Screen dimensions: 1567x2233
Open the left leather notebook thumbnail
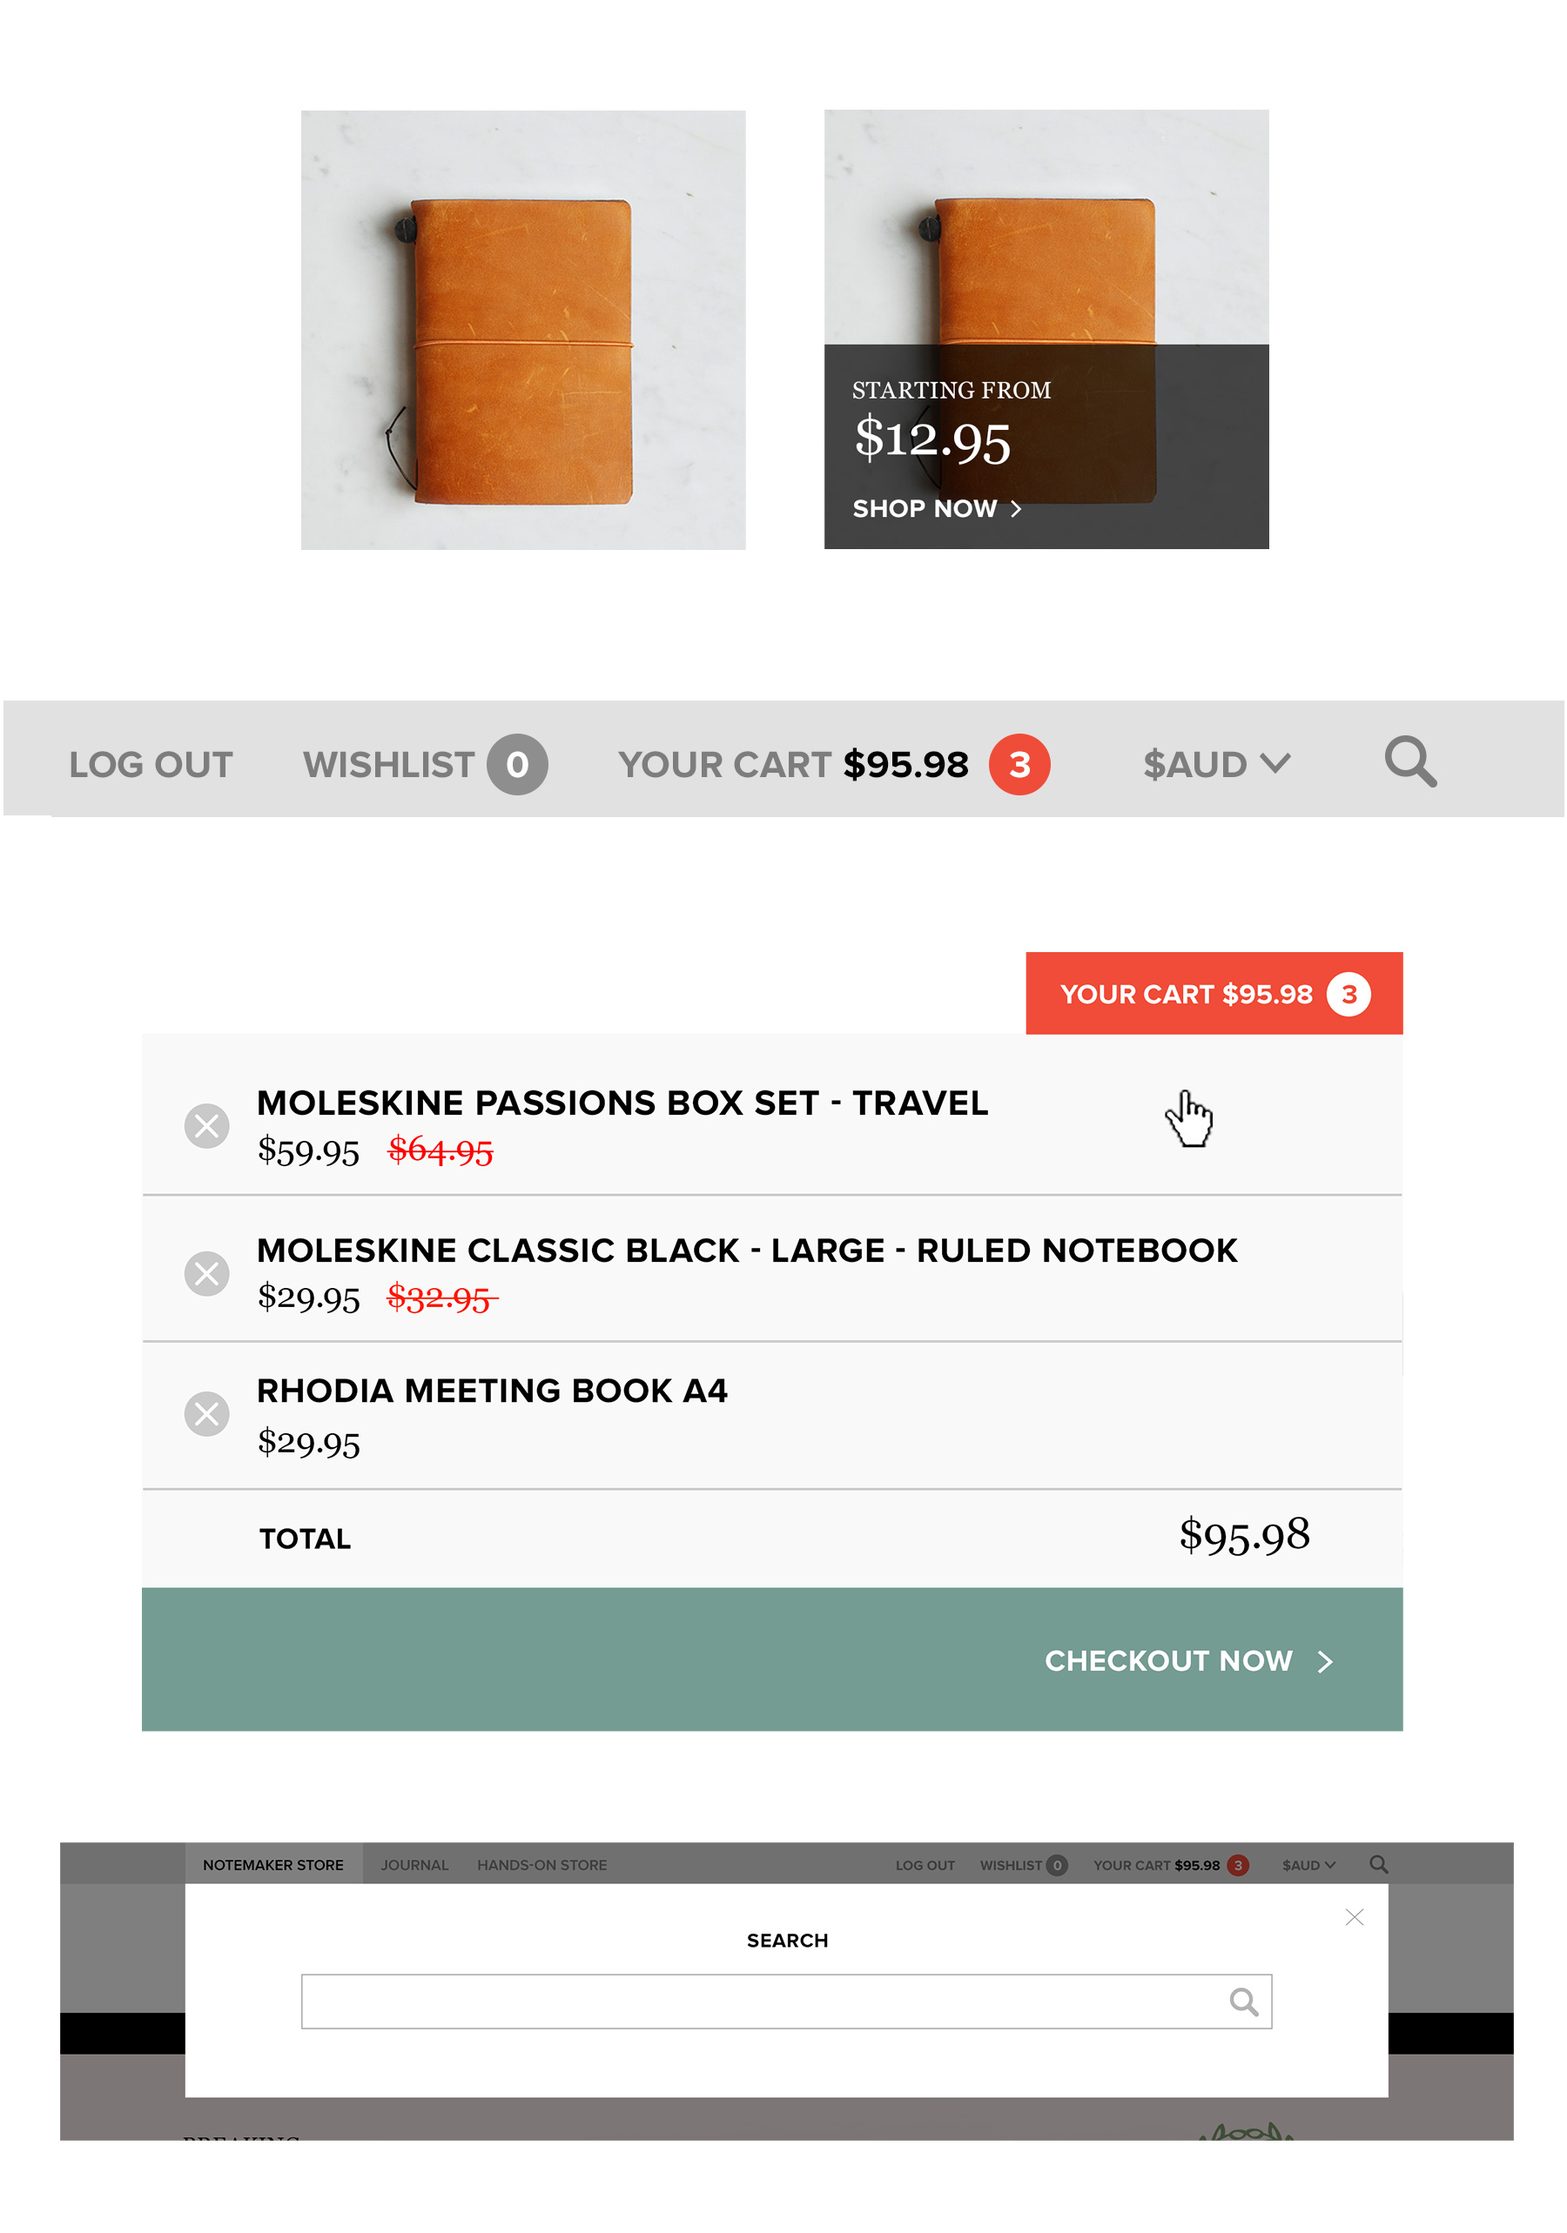coord(522,330)
